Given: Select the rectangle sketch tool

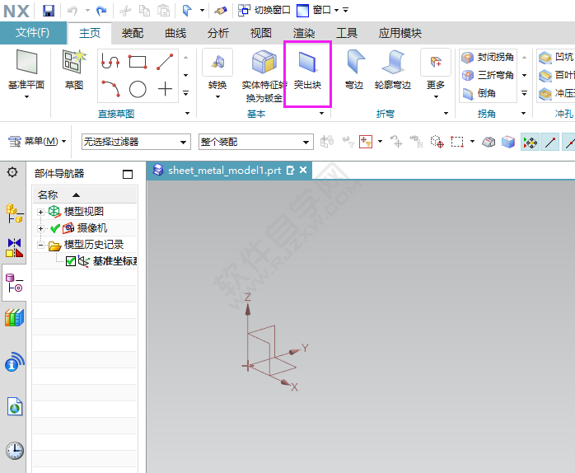Looking at the screenshot, I should click(138, 61).
